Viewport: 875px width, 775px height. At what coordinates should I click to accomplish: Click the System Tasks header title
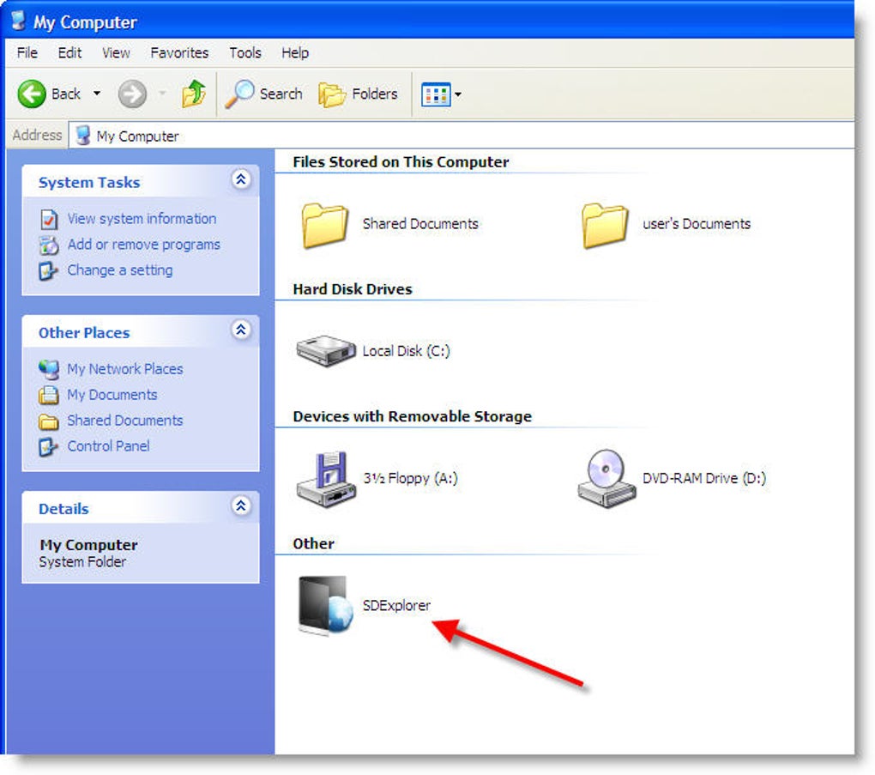[89, 183]
